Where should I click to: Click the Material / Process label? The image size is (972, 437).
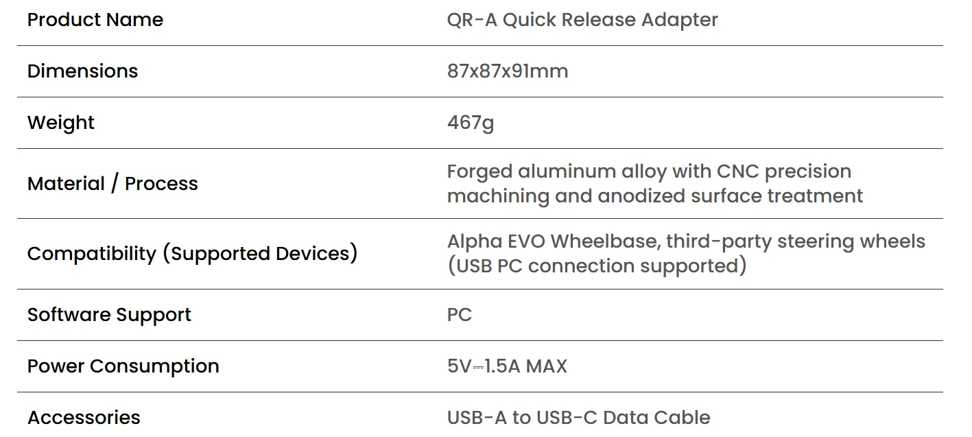(x=112, y=184)
